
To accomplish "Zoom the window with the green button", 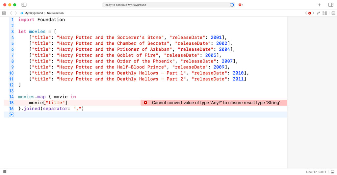I will point(14,5).
